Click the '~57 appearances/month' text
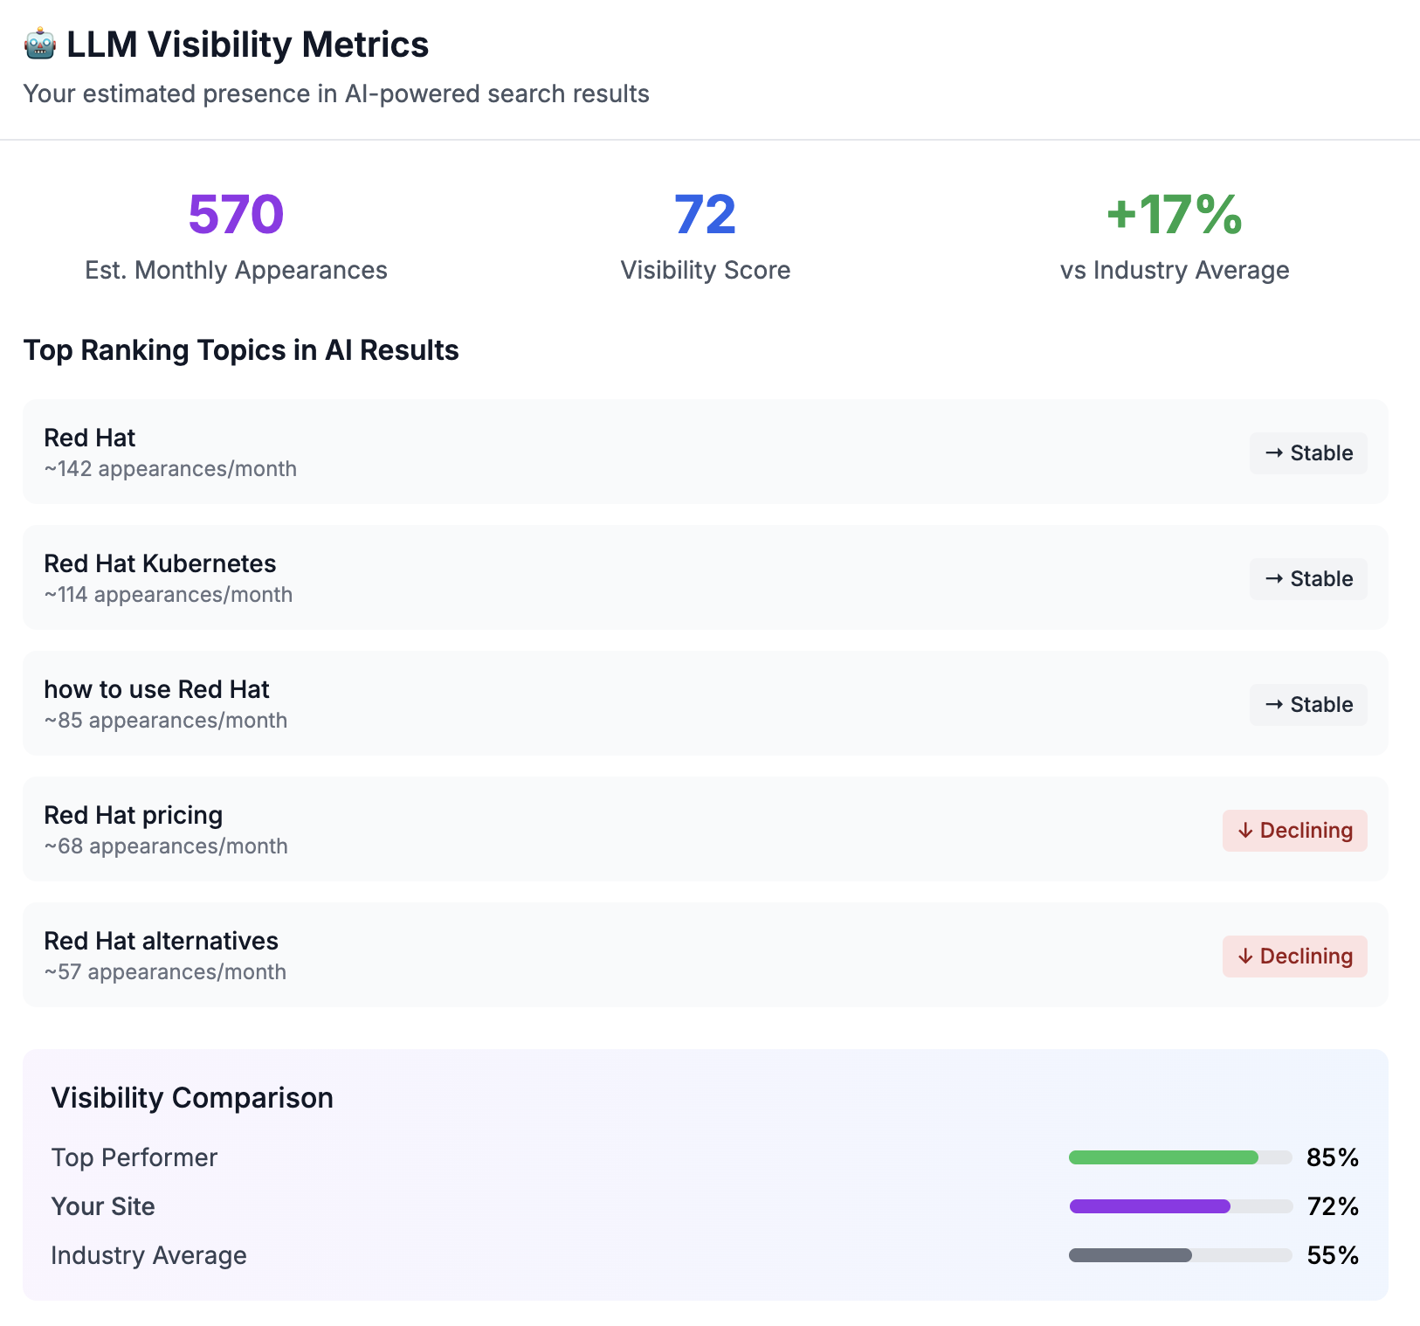1420x1326 pixels. coord(165,972)
